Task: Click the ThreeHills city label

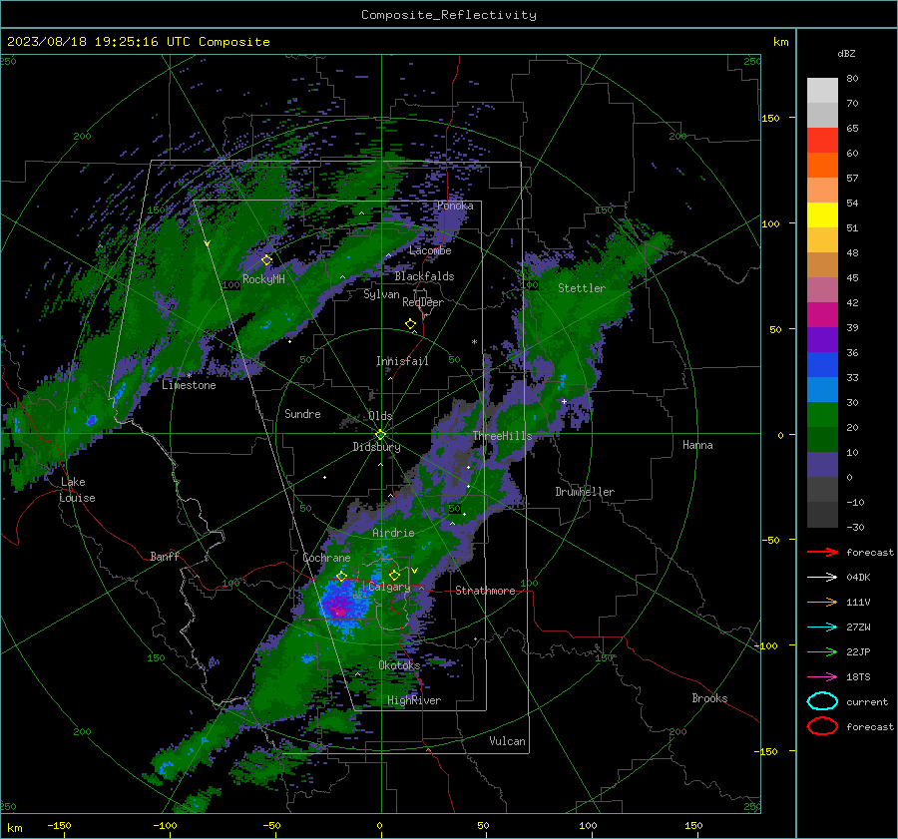Action: (x=502, y=436)
